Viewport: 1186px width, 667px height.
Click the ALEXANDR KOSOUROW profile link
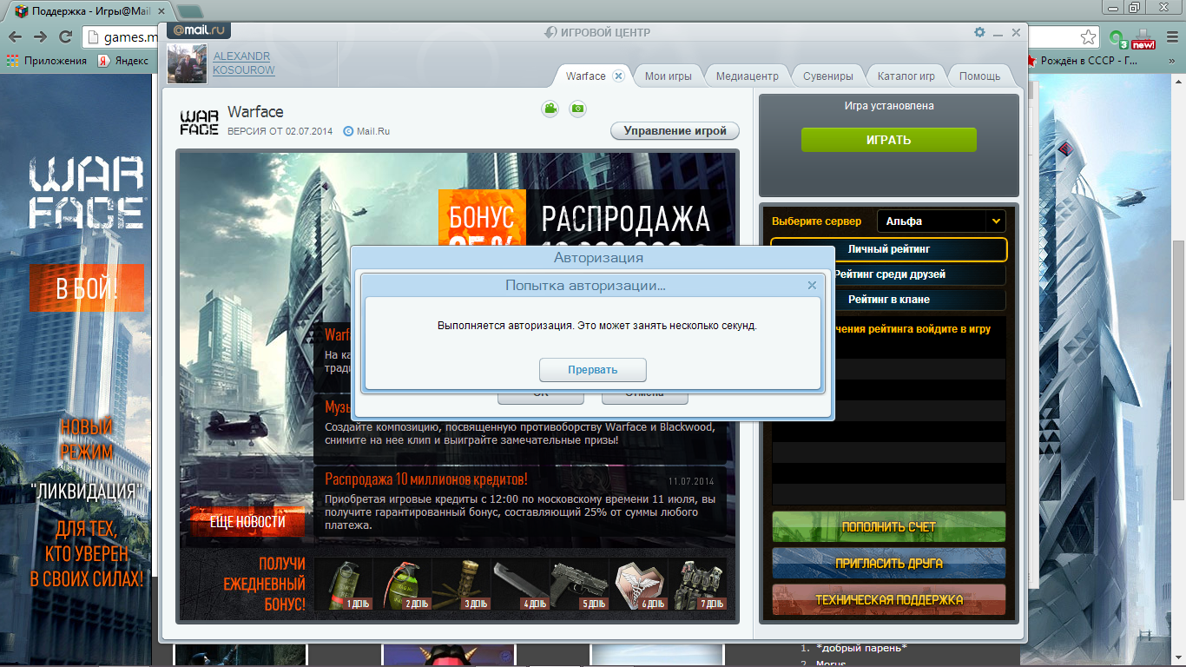click(244, 63)
